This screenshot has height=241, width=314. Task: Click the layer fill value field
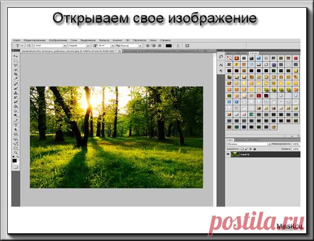(296, 149)
